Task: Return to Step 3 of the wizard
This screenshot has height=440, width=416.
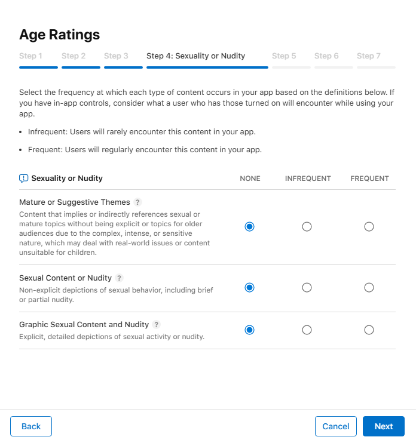Action: (116, 56)
